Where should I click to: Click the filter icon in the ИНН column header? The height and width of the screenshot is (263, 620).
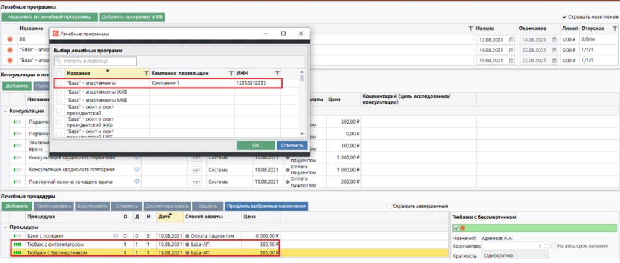[x=277, y=73]
